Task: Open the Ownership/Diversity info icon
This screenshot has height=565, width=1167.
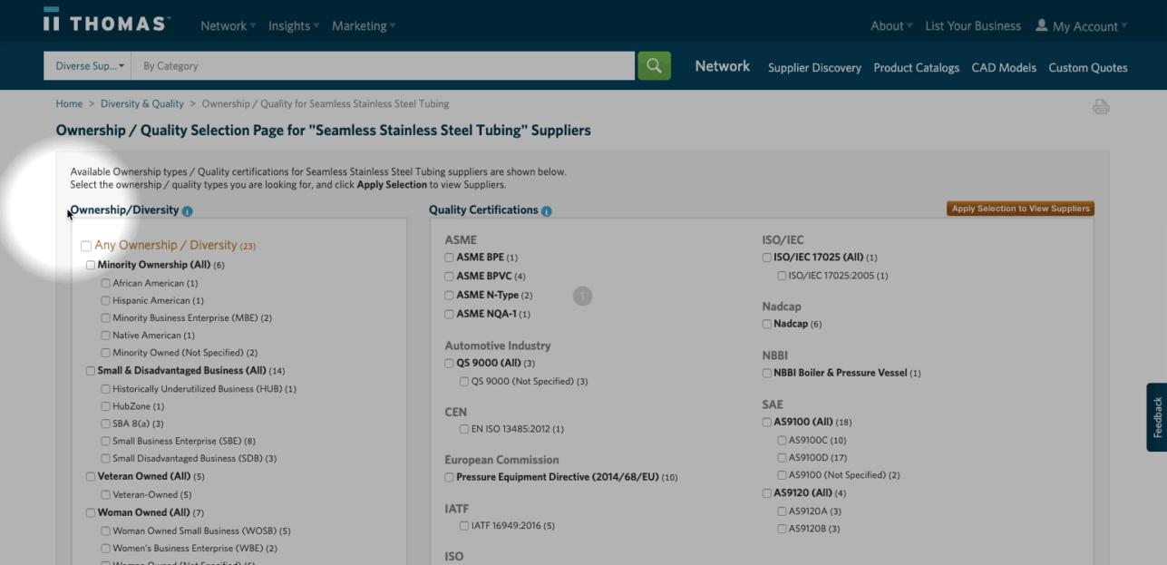Action: pos(188,211)
